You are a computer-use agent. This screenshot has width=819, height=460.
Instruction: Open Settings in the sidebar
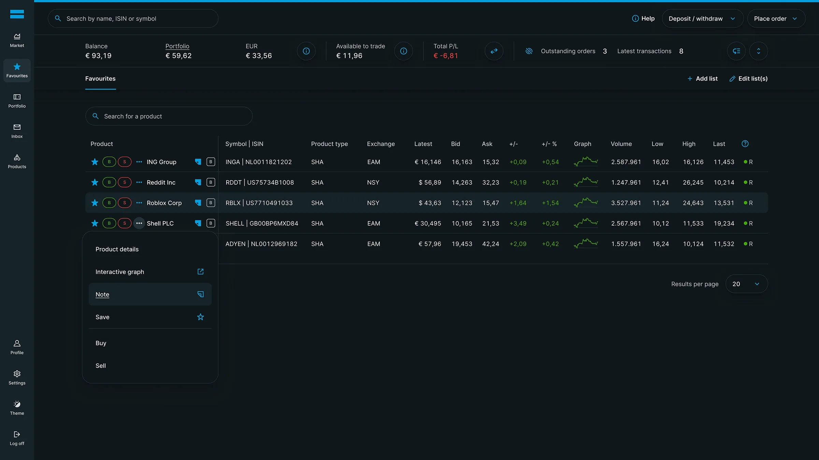[17, 378]
